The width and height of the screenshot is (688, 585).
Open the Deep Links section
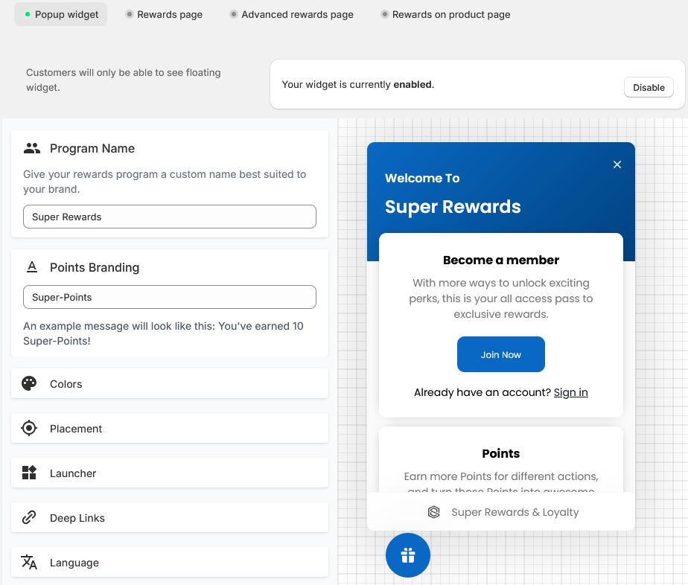click(x=170, y=518)
